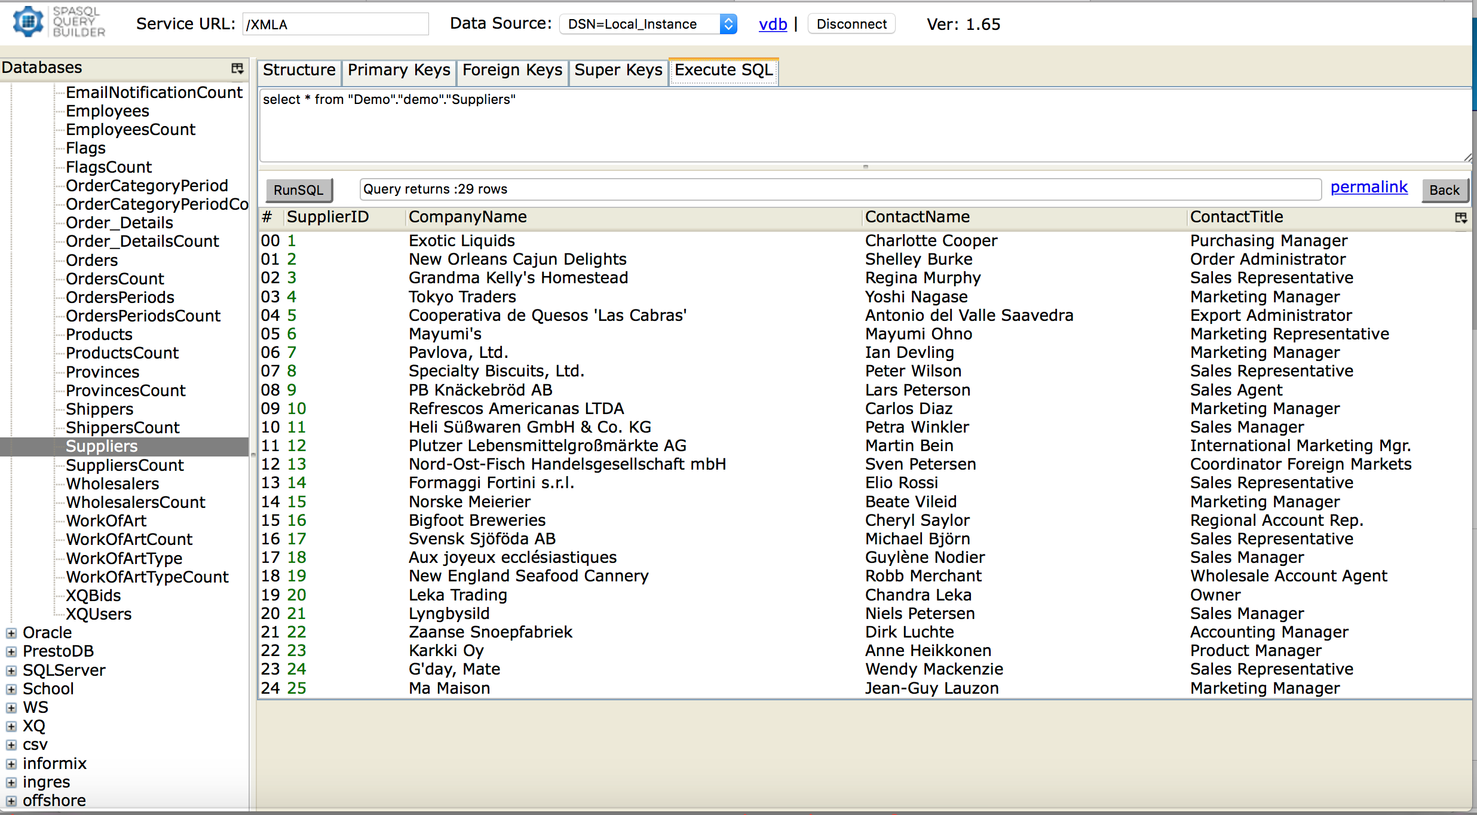Open the permalink link
The width and height of the screenshot is (1477, 815).
pyautogui.click(x=1369, y=187)
